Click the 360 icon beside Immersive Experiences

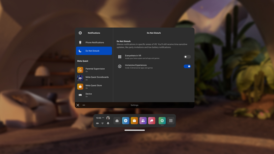pos(120,66)
